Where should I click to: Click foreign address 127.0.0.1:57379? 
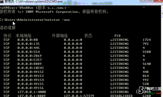coord(79,96)
